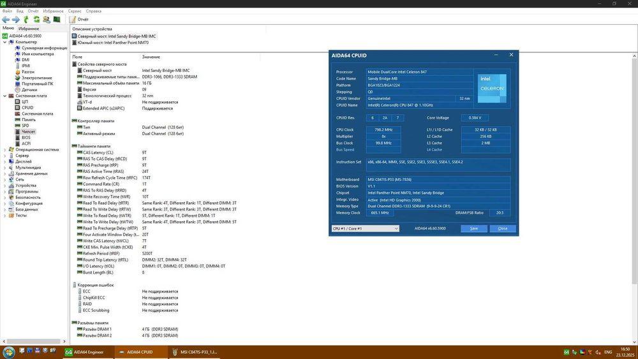Select the Память tree item
This screenshot has width=638, height=359.
[29, 120]
